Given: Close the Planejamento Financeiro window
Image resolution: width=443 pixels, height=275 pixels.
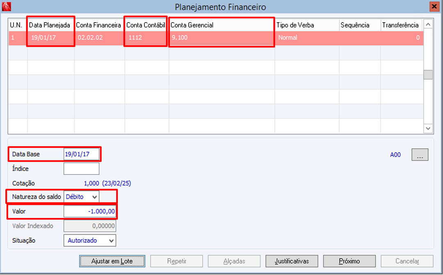Looking at the screenshot, I should pos(434,6).
